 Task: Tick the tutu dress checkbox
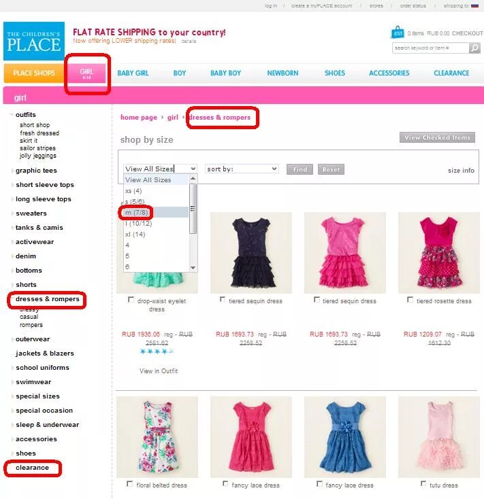click(x=423, y=484)
